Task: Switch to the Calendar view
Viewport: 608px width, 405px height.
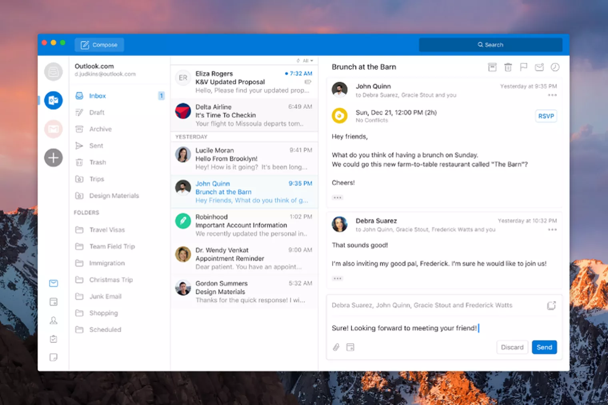Action: (x=53, y=301)
